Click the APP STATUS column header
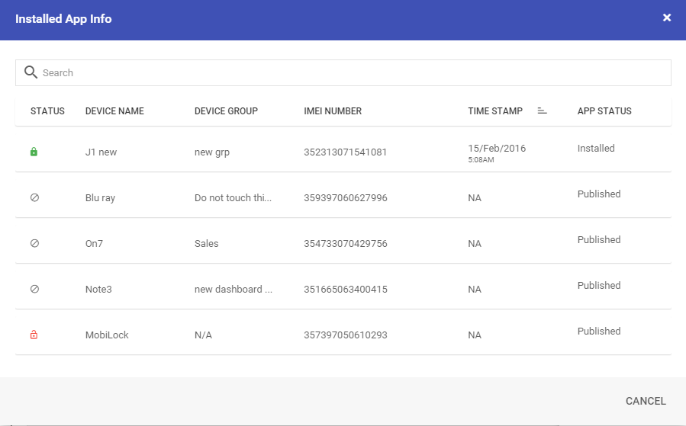The image size is (686, 426). click(x=604, y=111)
